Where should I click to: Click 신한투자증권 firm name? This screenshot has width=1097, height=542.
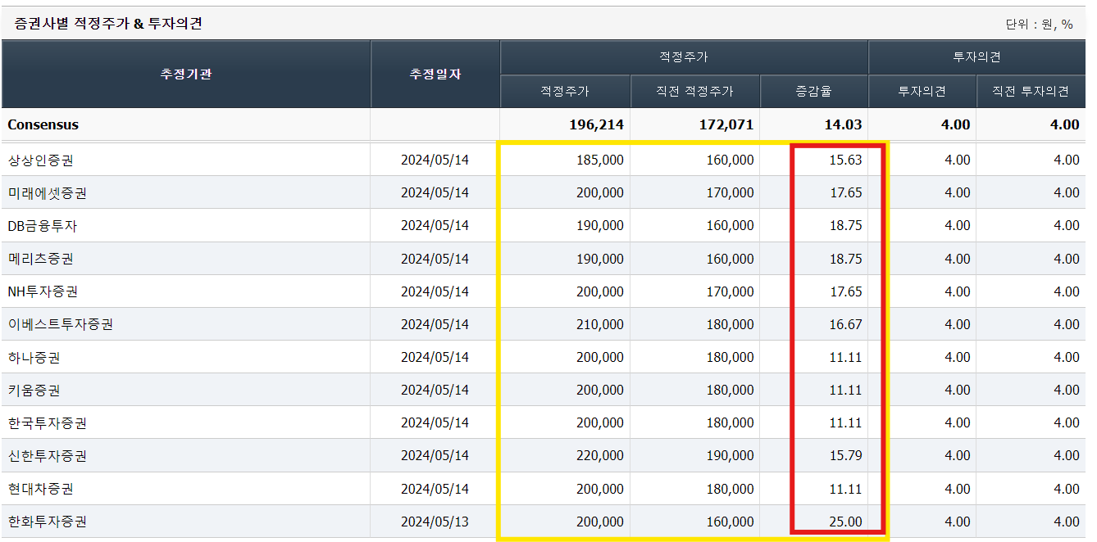click(x=48, y=456)
